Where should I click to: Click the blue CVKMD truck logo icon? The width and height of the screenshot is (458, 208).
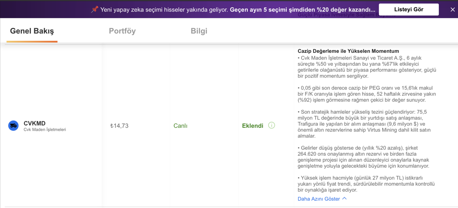(13, 126)
